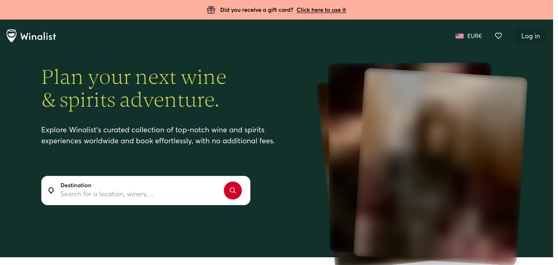Click the 'Plan your next wine' headline
This screenshot has width=558, height=265.
tap(134, 77)
